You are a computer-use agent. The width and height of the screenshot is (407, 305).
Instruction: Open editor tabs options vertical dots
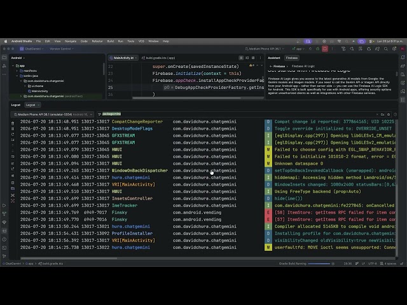(260, 58)
